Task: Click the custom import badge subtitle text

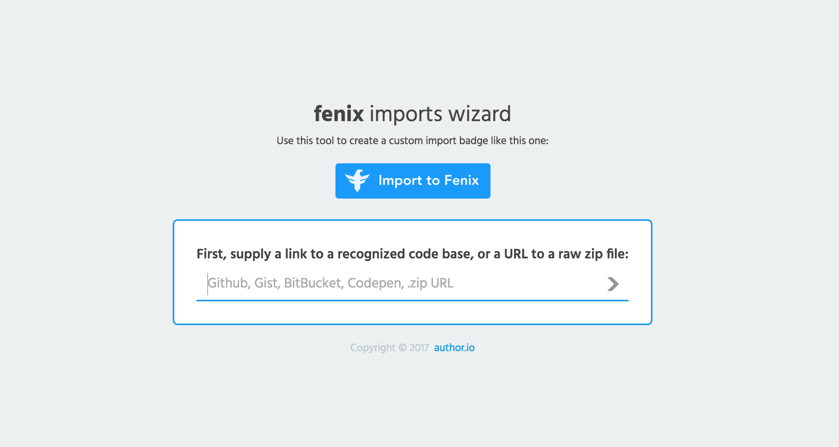Action: click(413, 140)
